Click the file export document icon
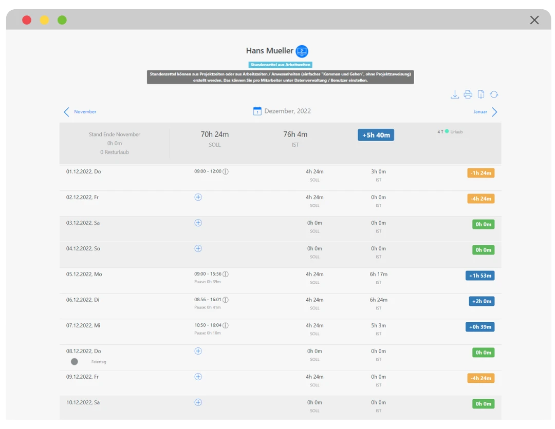 pyautogui.click(x=481, y=94)
